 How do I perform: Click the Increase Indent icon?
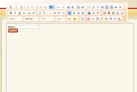55,13
